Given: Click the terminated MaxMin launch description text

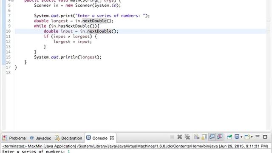Looking at the screenshot, I should point(135,146).
